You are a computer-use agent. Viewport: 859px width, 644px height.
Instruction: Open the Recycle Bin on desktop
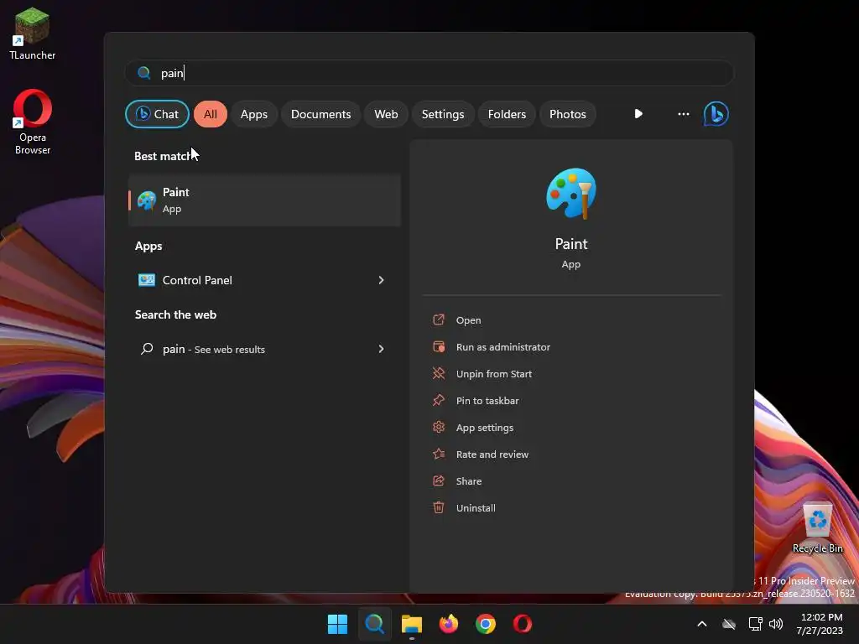pyautogui.click(x=817, y=528)
